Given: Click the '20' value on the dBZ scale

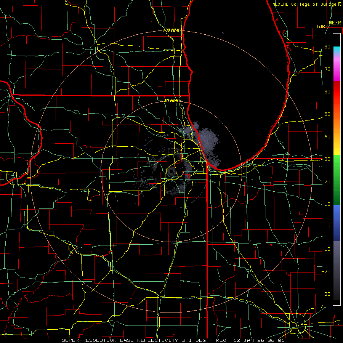Looking at the screenshot, I should (327, 181).
